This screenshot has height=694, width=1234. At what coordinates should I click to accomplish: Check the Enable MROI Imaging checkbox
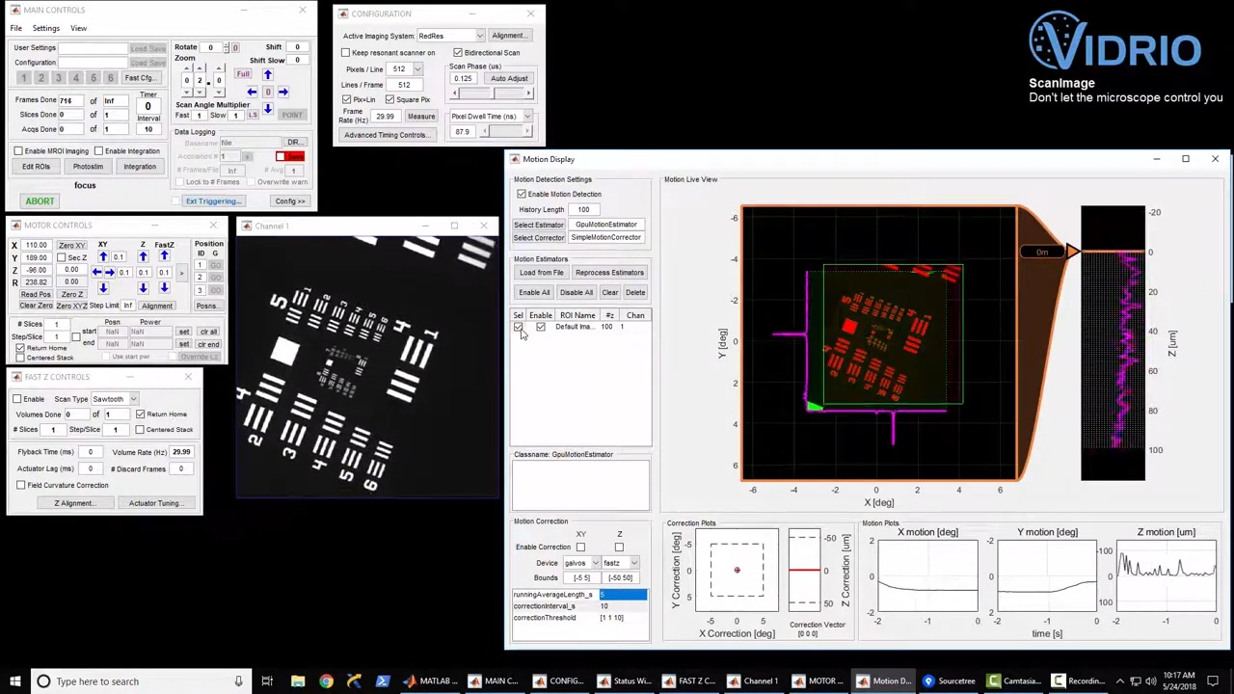(x=18, y=151)
